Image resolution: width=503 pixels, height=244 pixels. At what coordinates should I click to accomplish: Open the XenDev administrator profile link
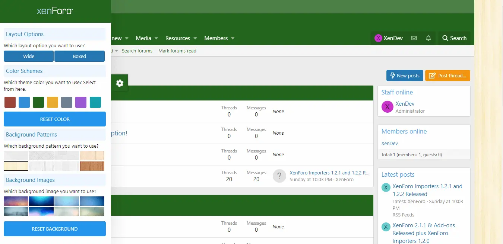point(405,104)
